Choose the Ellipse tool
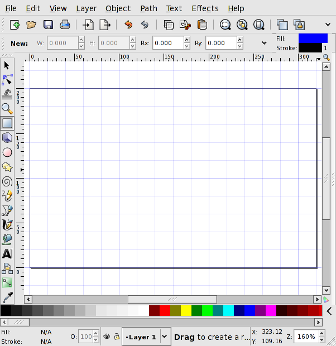 coord(7,152)
